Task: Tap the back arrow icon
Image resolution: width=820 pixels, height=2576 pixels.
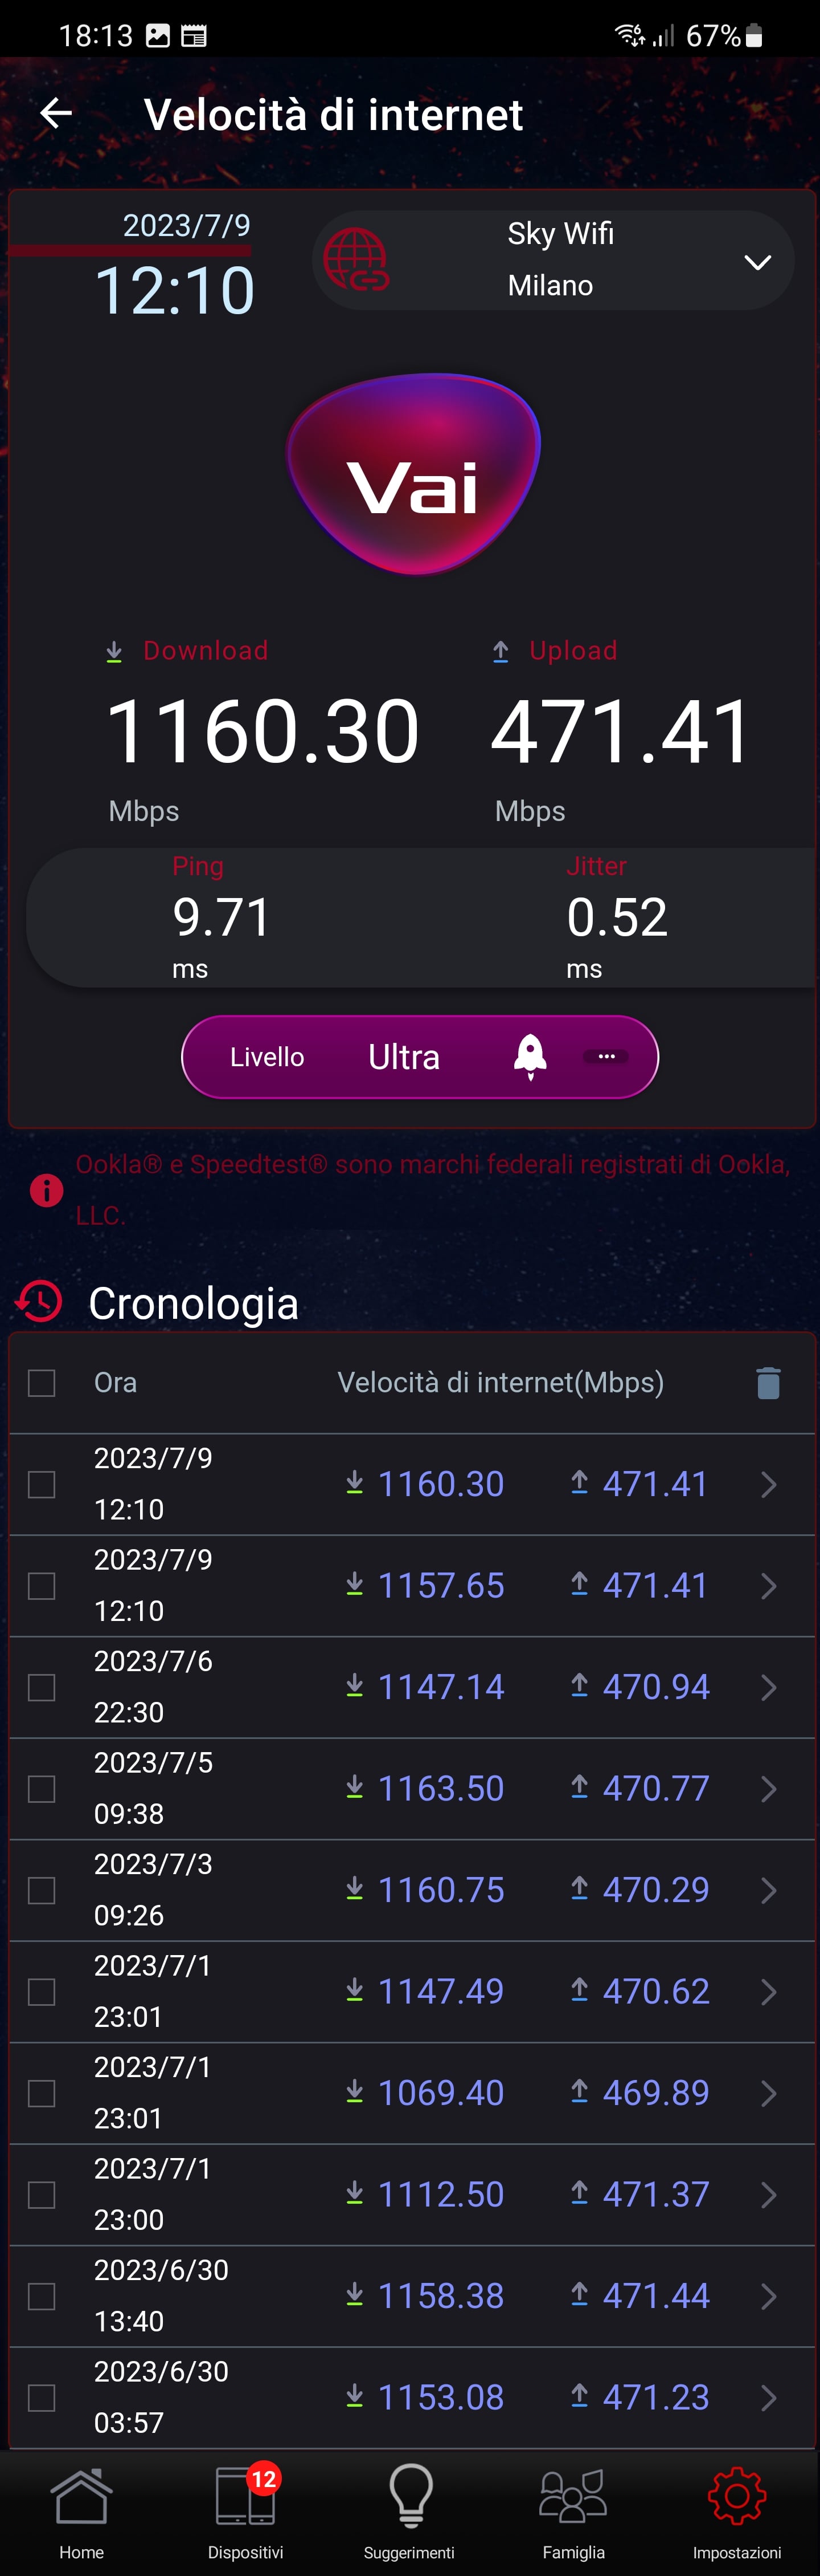Action: click(56, 114)
